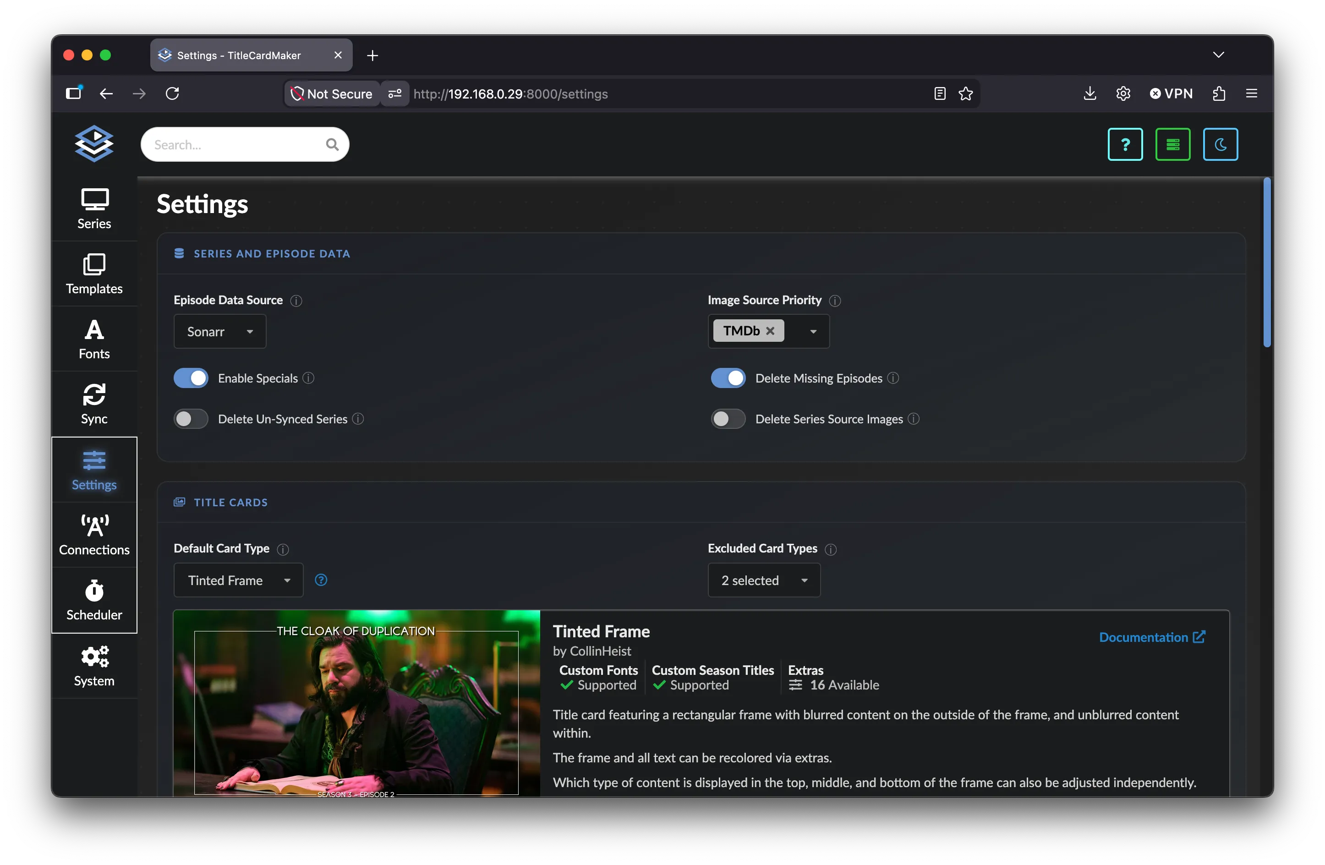The height and width of the screenshot is (865, 1325).
Task: Go forward in browser history
Action: coord(139,93)
